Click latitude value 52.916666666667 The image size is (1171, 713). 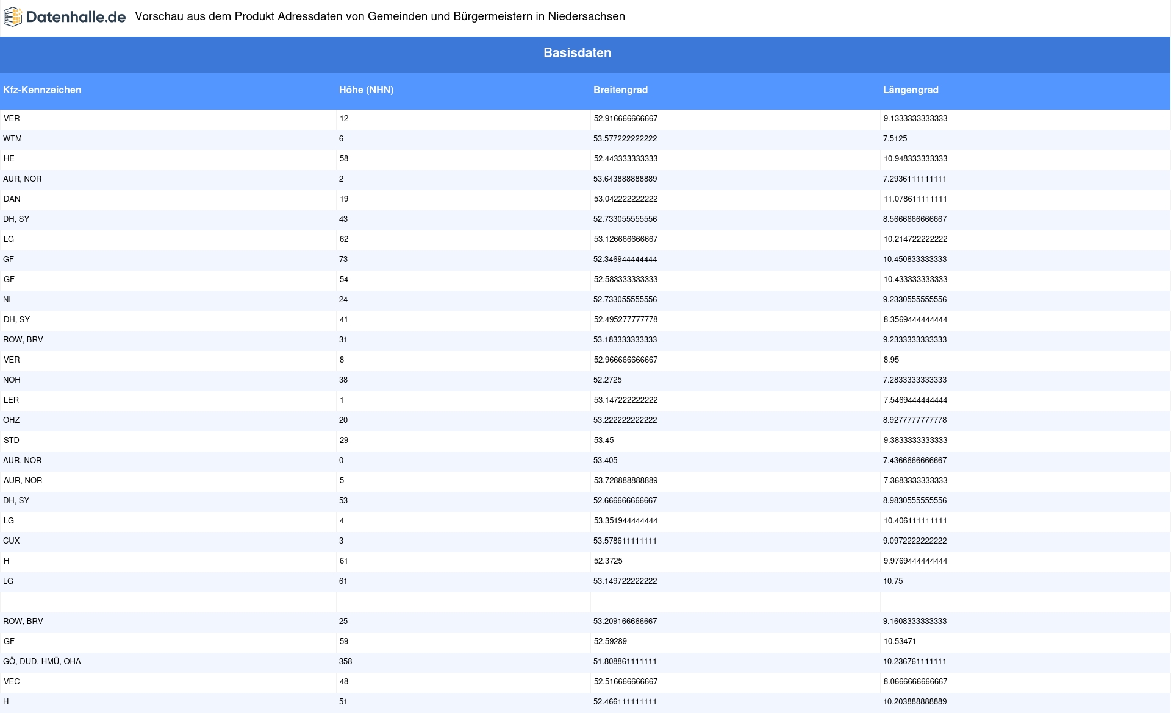click(x=625, y=119)
